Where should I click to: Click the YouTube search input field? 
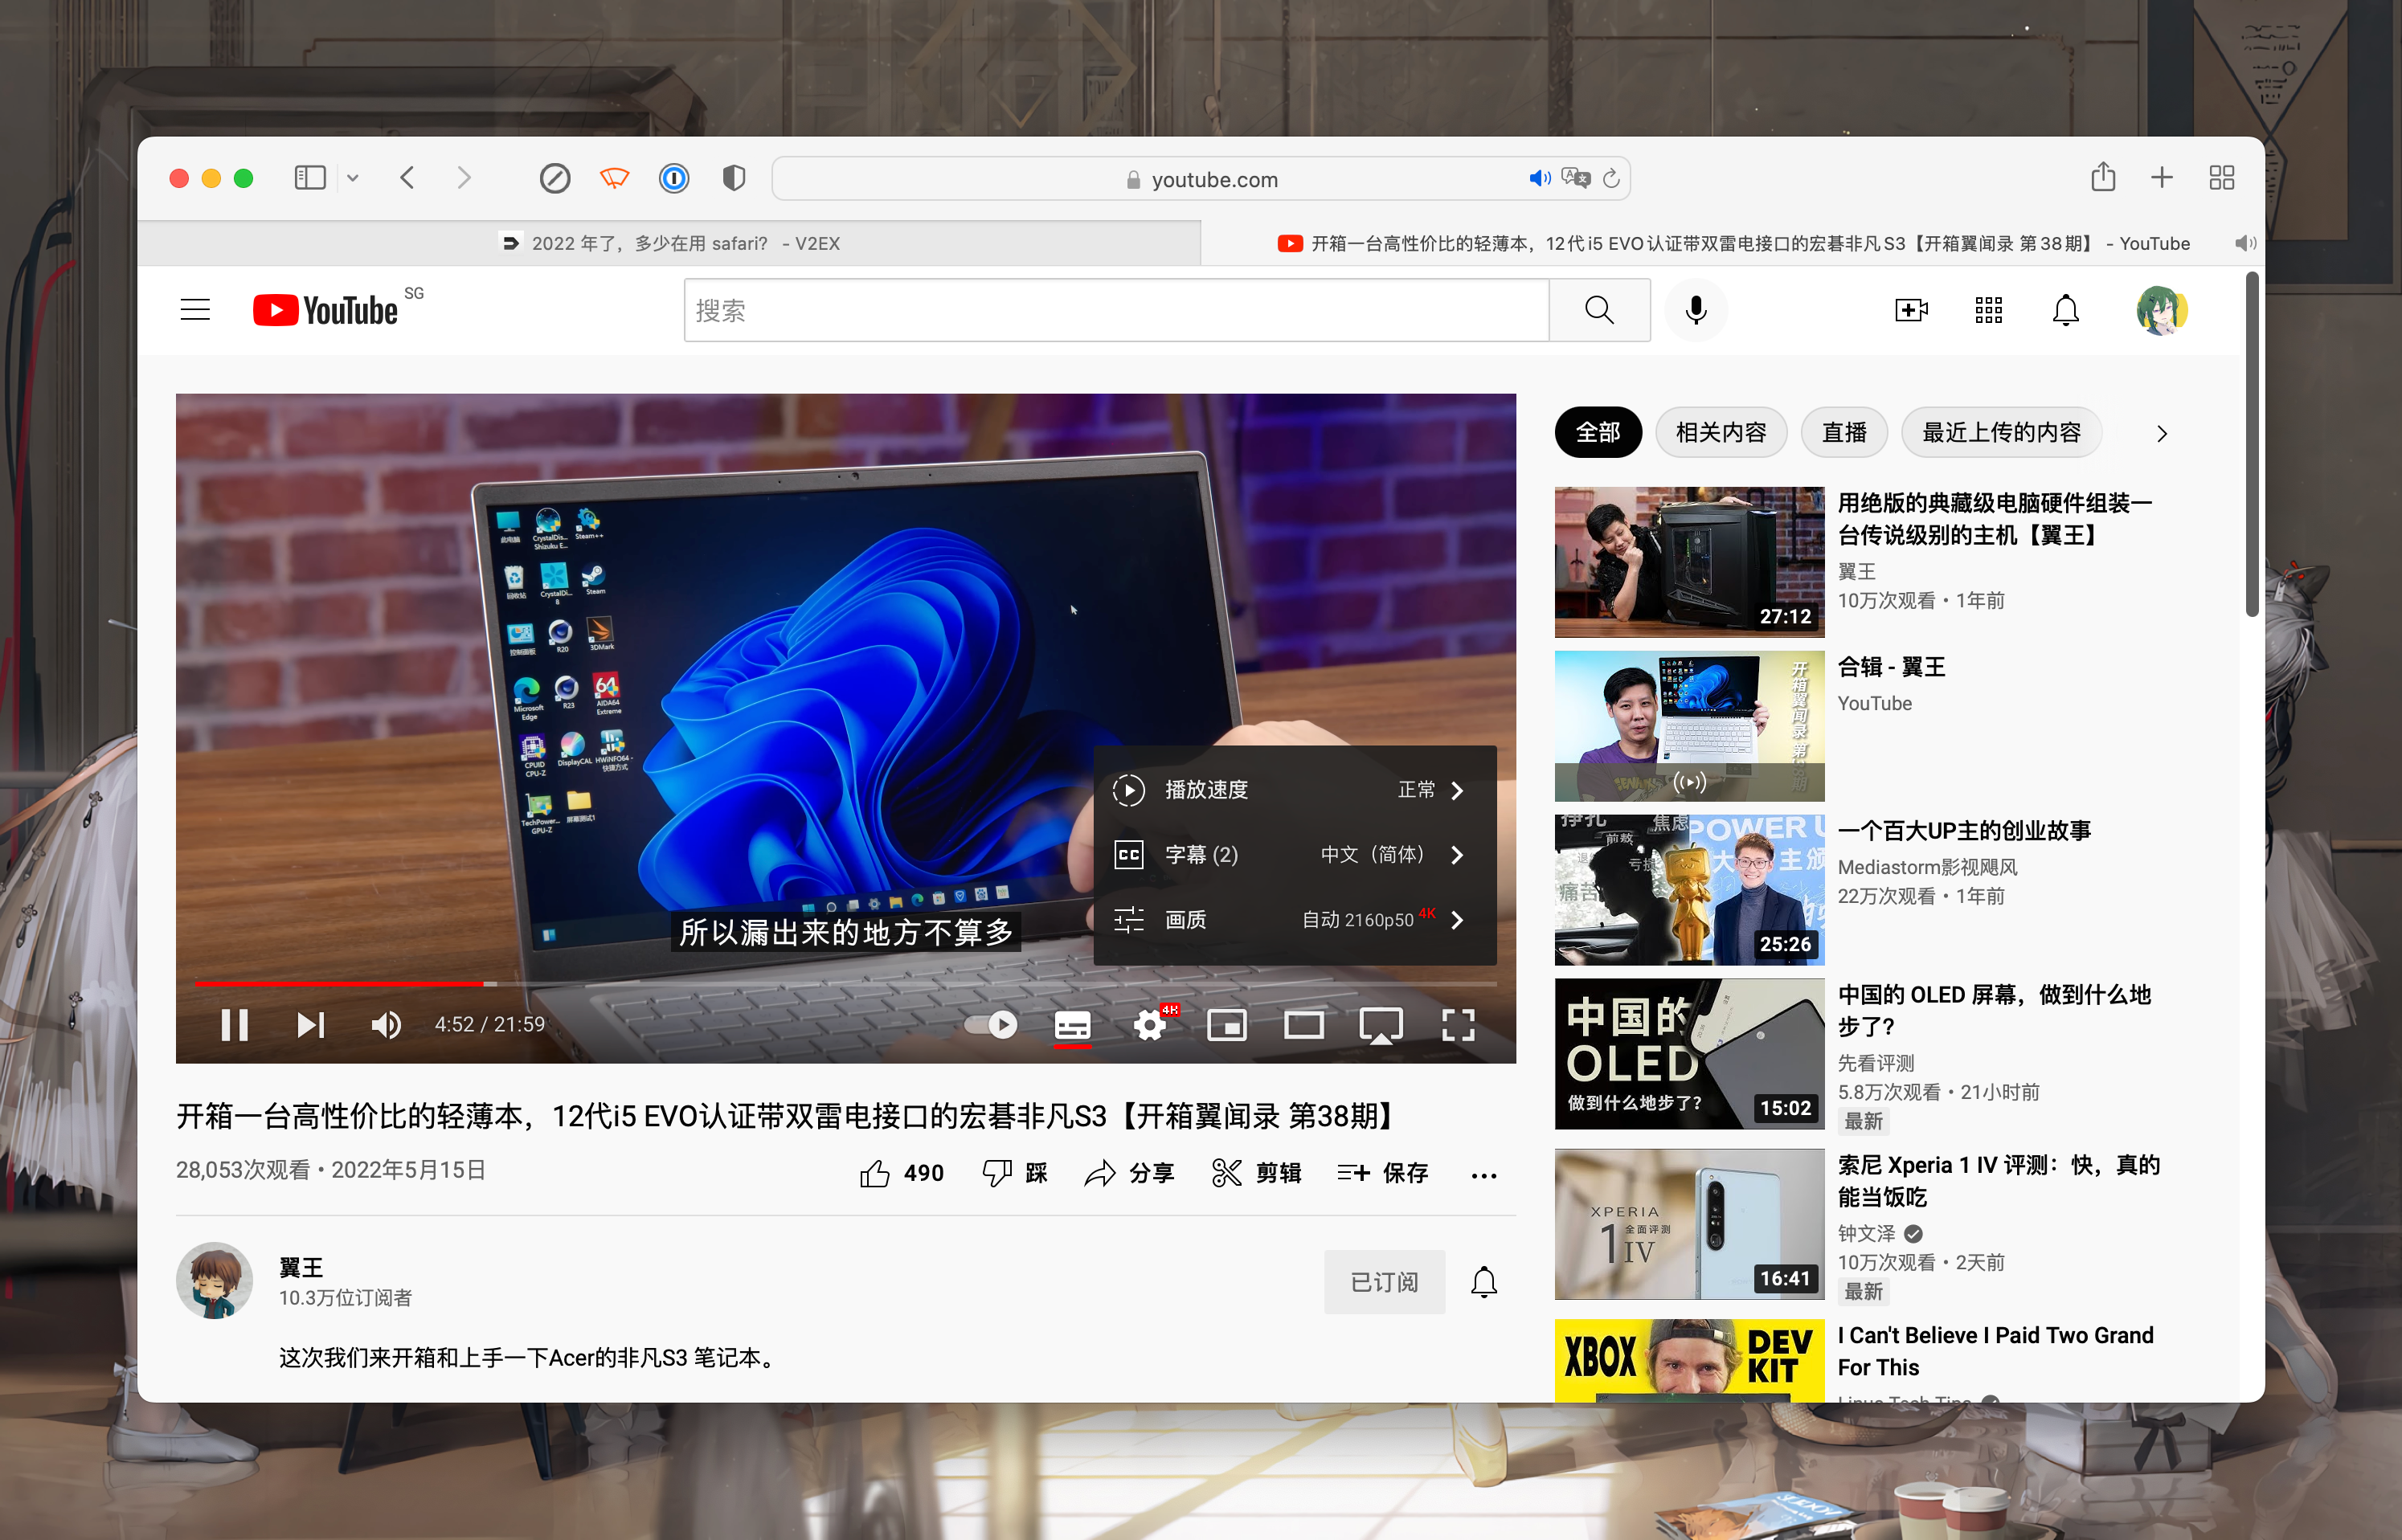tap(1115, 311)
